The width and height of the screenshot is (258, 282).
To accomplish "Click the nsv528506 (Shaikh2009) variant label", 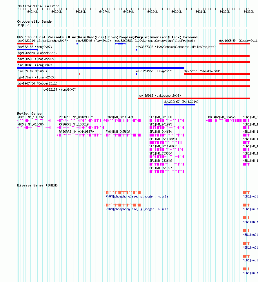I will [x=37, y=59].
